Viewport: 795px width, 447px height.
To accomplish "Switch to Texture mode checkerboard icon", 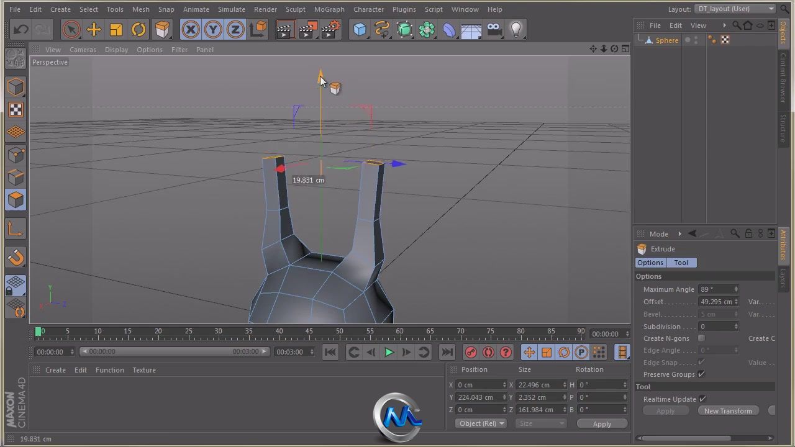I will (x=16, y=110).
